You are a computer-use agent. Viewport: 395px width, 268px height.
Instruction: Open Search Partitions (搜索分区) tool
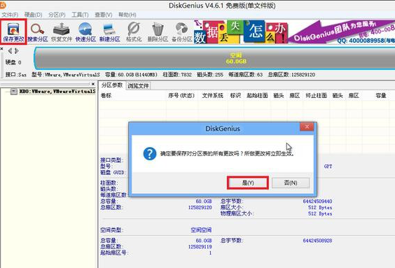[38, 32]
